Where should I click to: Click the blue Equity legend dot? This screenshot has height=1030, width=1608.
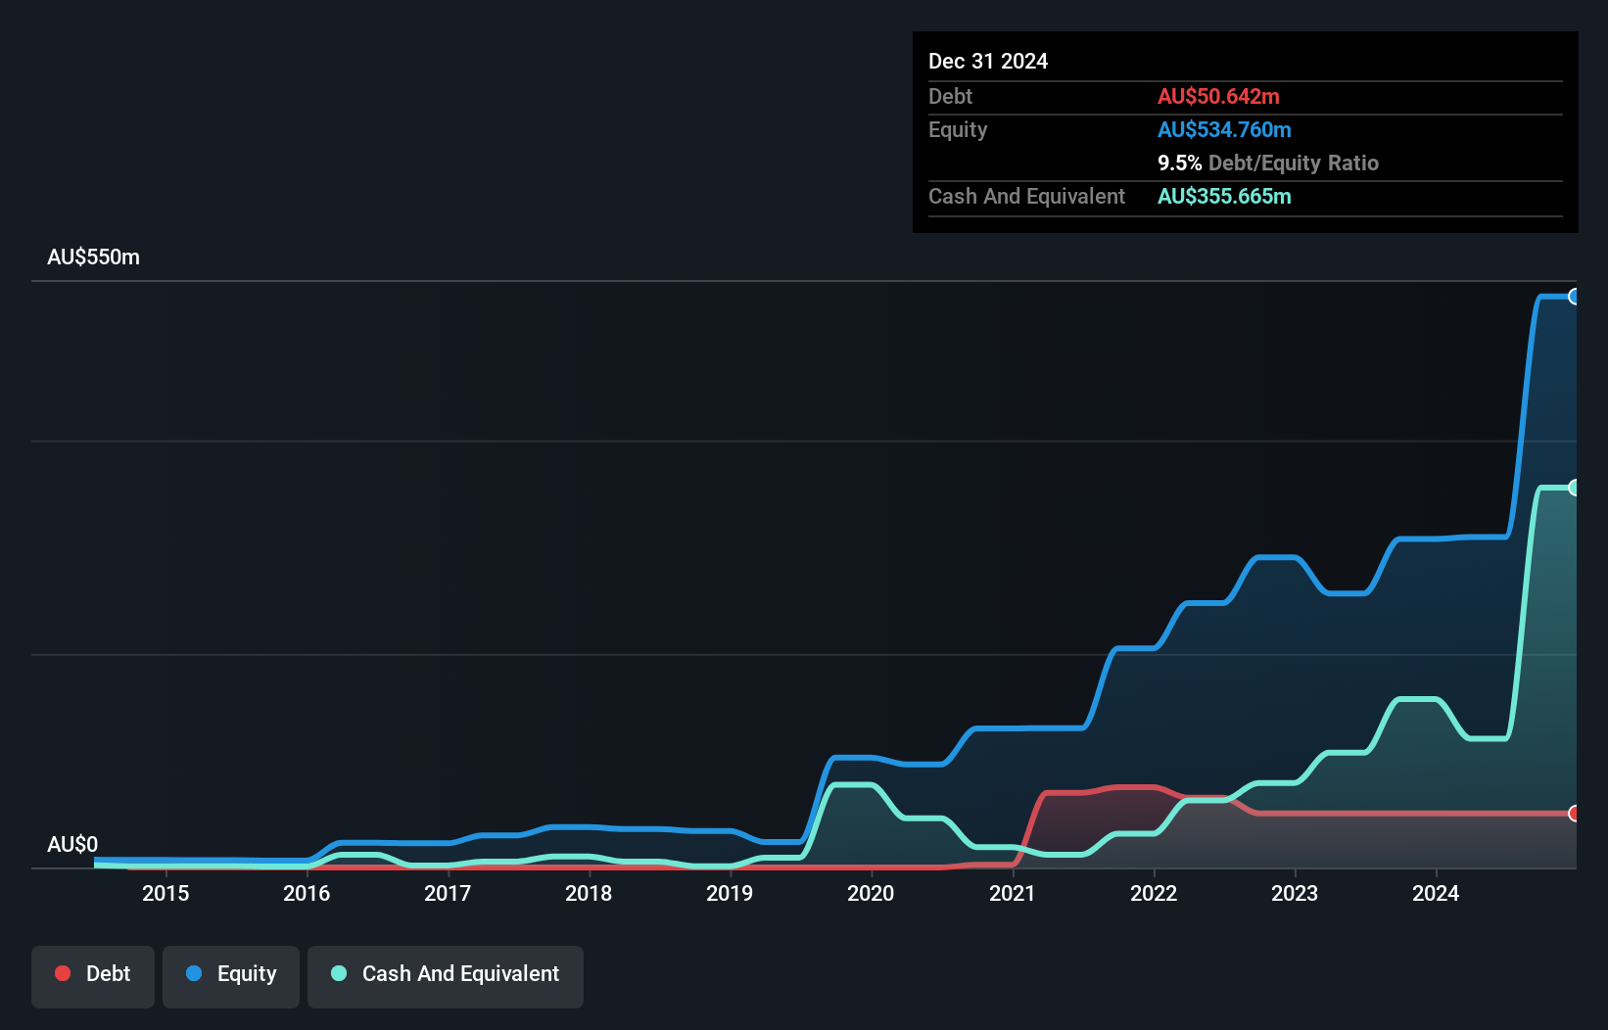coord(194,973)
